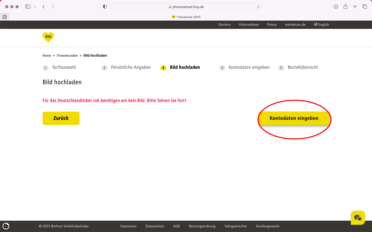The image size is (372, 232).
Task: Click the pinned tab icon
Action: [5, 17]
